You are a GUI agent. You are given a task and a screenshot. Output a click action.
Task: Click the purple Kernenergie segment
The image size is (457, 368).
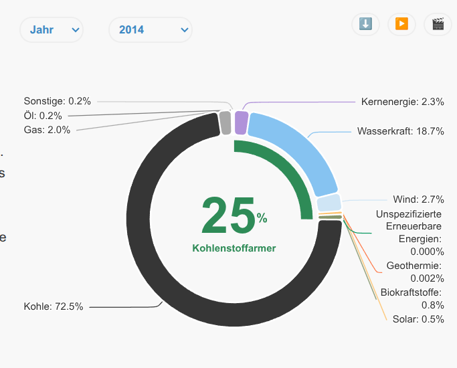241,123
